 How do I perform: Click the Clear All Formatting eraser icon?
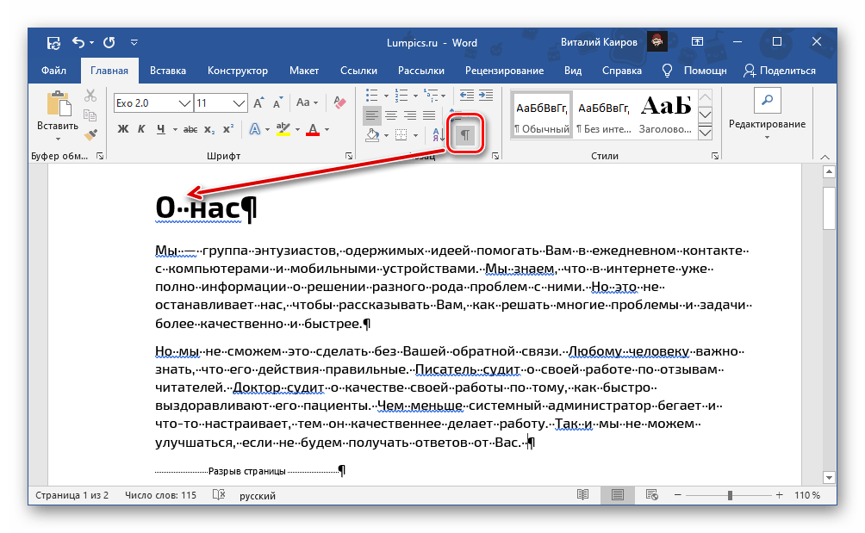tap(339, 102)
